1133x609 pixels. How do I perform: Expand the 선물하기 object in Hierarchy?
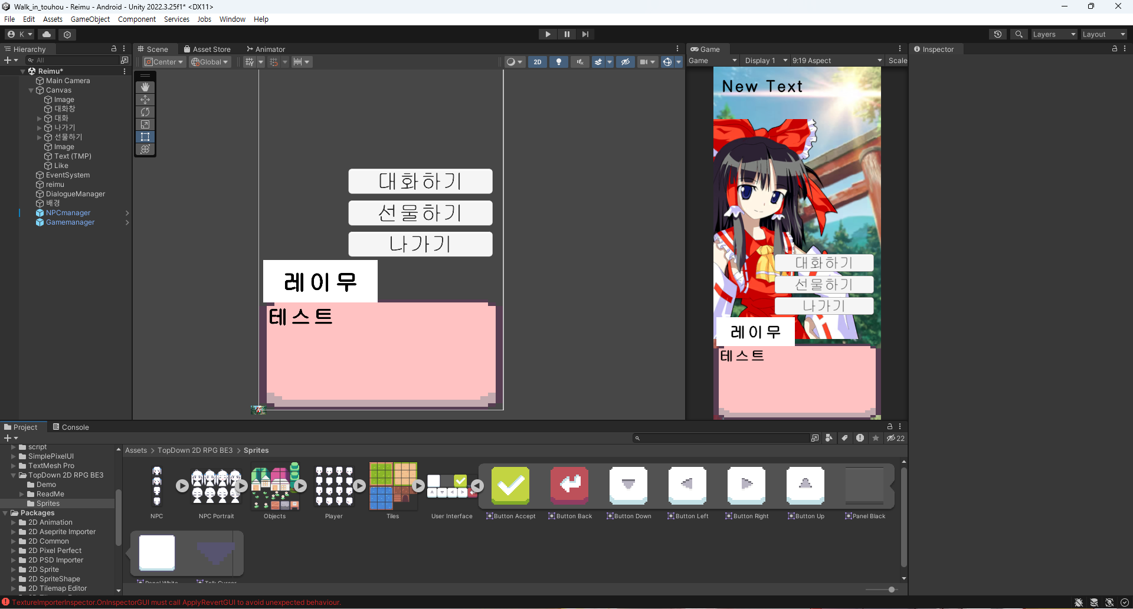[x=40, y=137]
